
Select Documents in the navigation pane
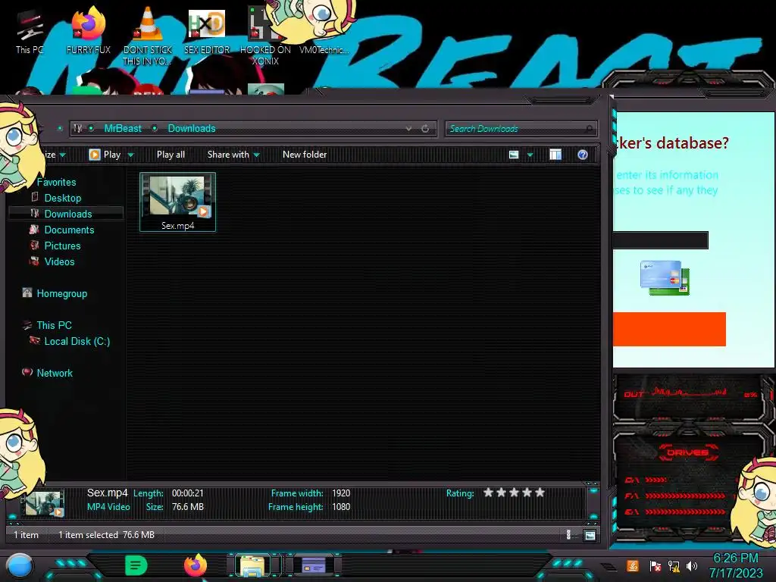click(x=69, y=230)
